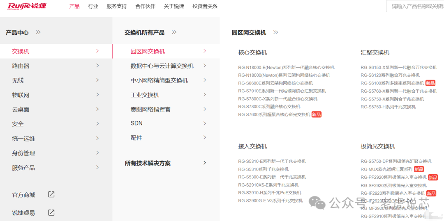Viewport: 444px width, 221px height.
Task: Open the 合作伙伴 top menu
Action: pyautogui.click(x=145, y=6)
